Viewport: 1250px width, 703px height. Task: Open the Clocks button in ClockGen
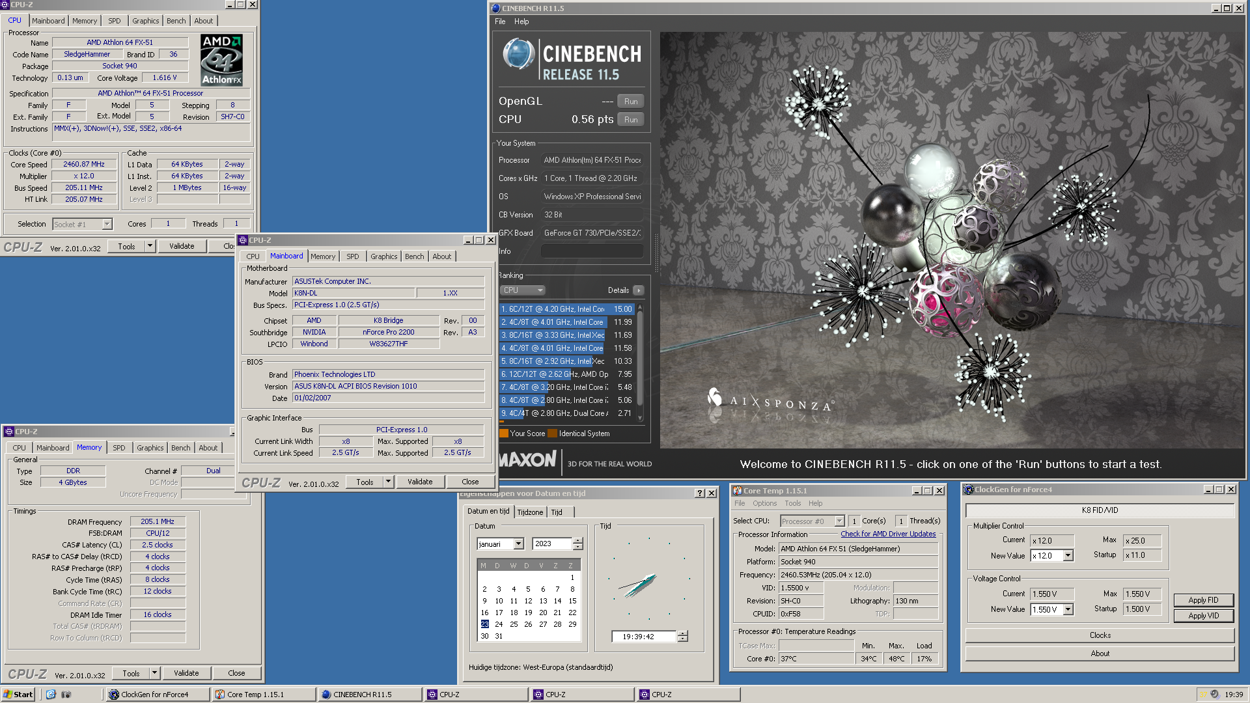[1100, 635]
